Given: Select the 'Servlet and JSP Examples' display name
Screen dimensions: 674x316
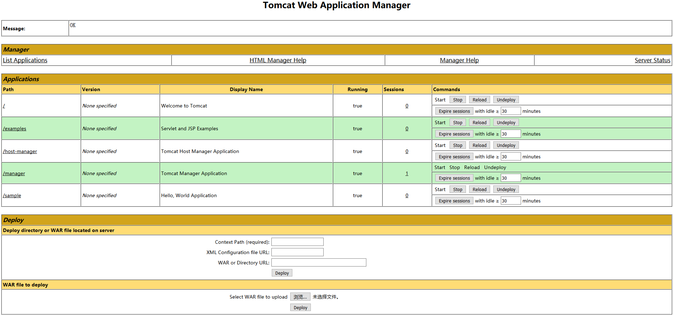Looking at the screenshot, I should click(x=190, y=128).
